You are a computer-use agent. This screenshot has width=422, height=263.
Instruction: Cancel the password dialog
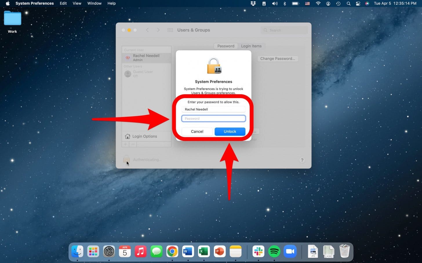pos(197,131)
